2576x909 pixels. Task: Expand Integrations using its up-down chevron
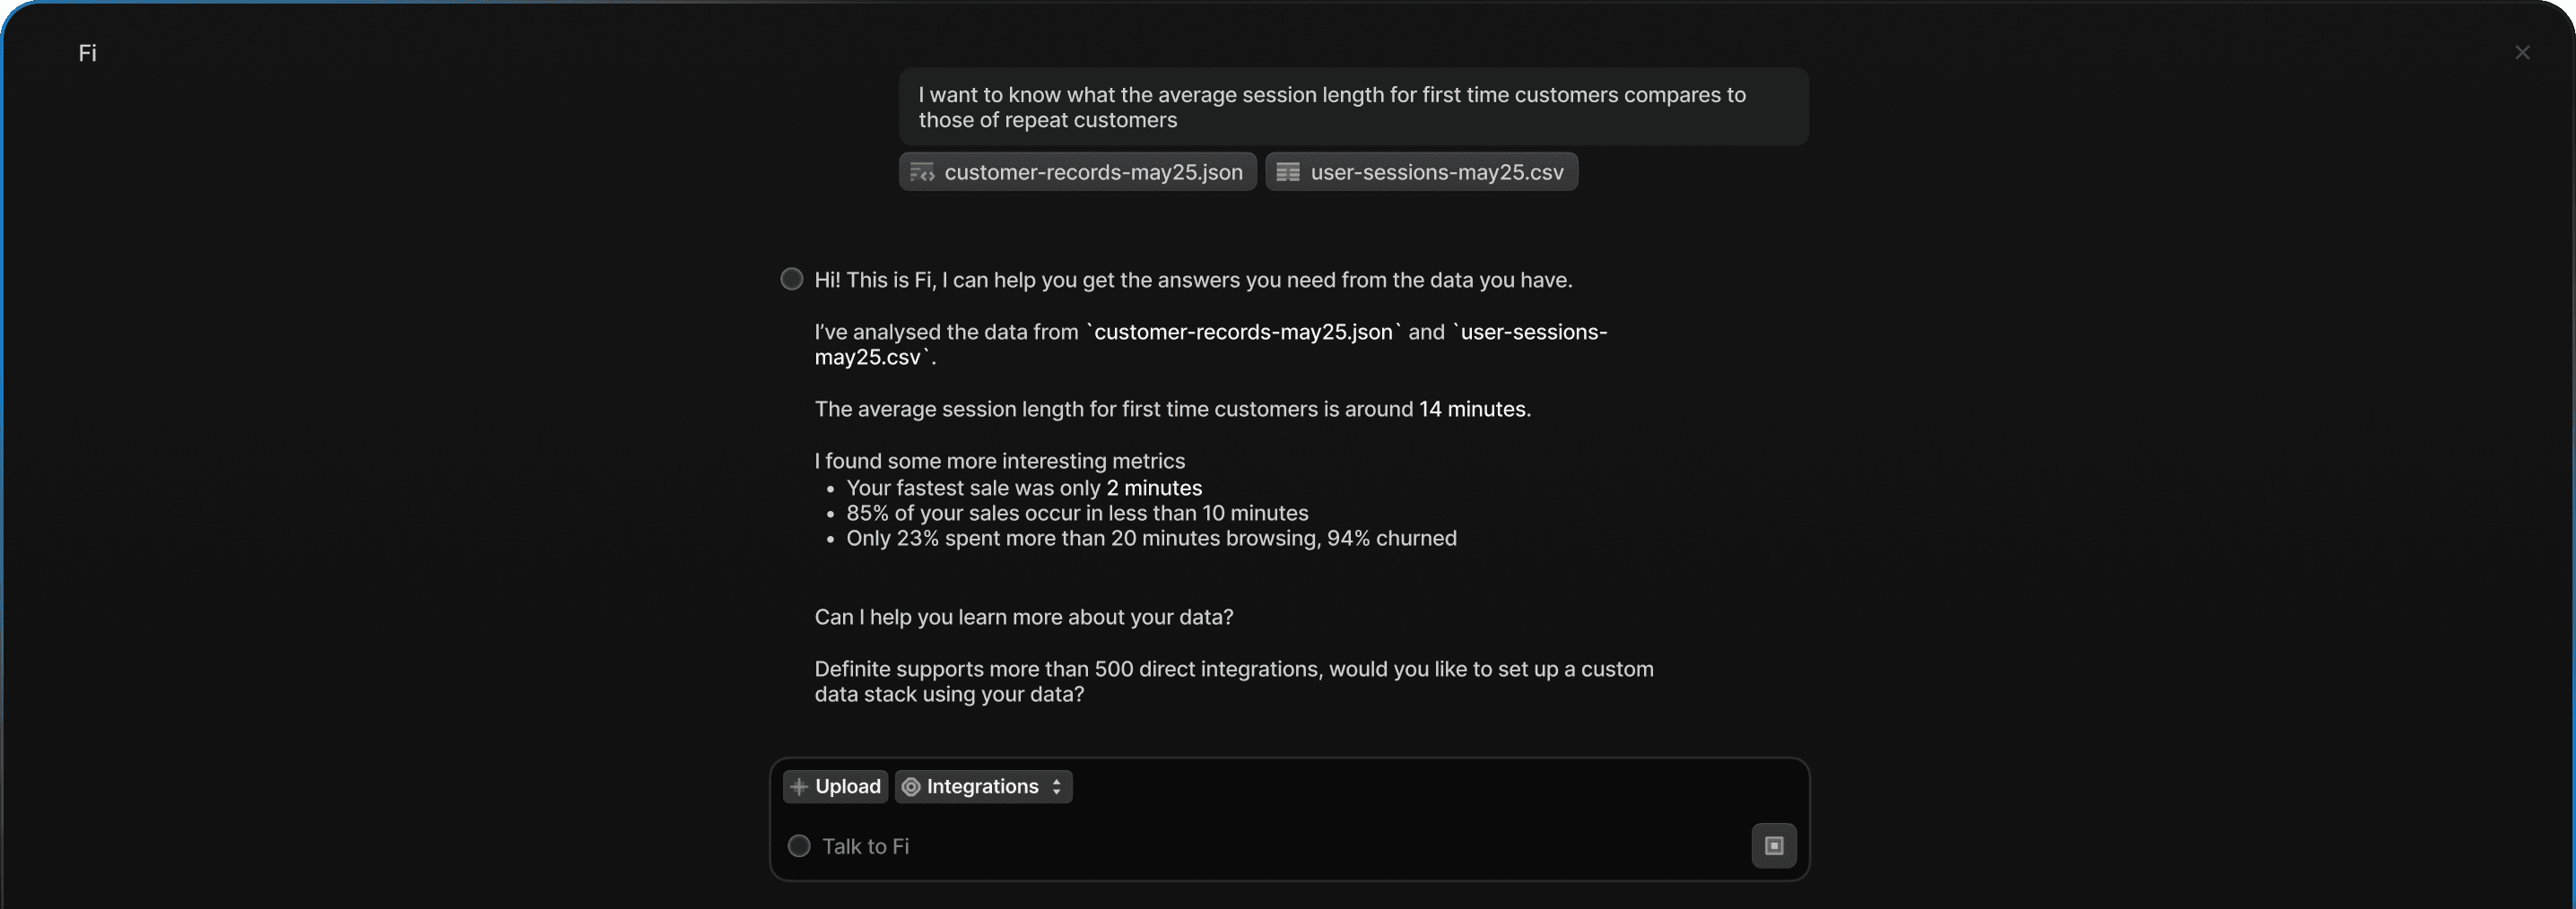point(1056,787)
